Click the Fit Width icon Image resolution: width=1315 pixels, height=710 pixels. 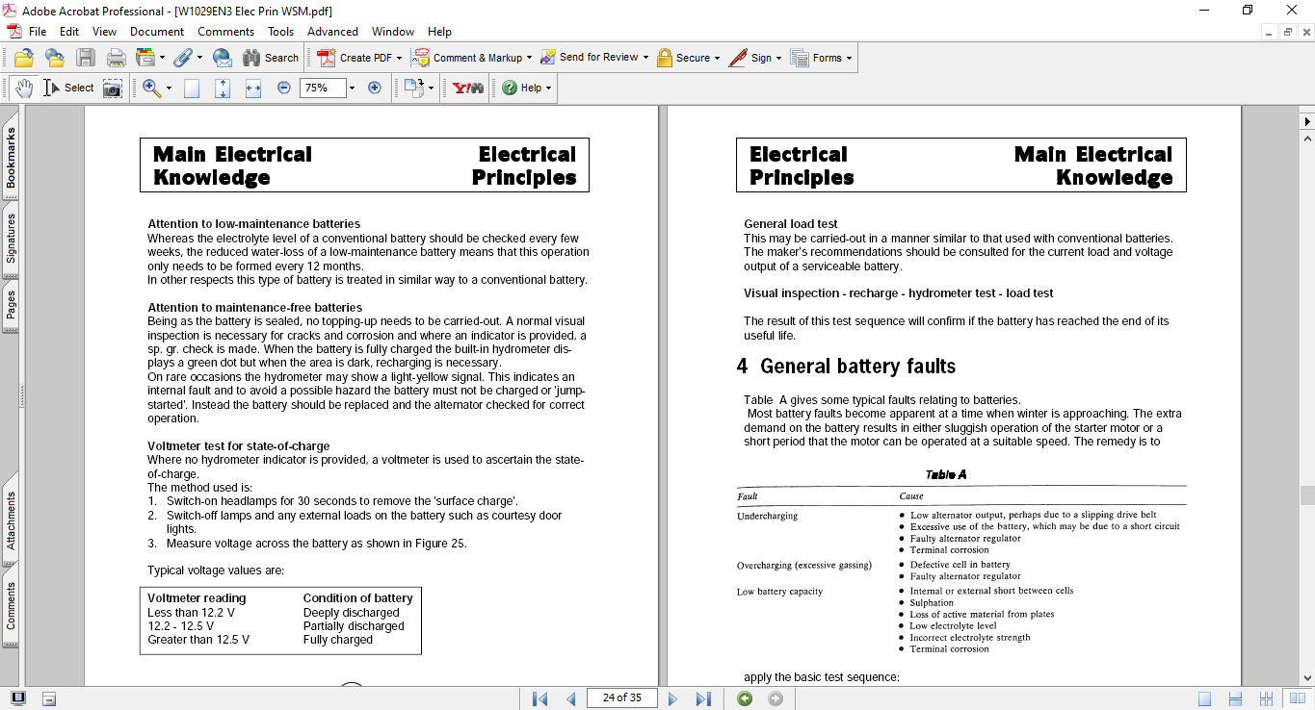coord(253,88)
